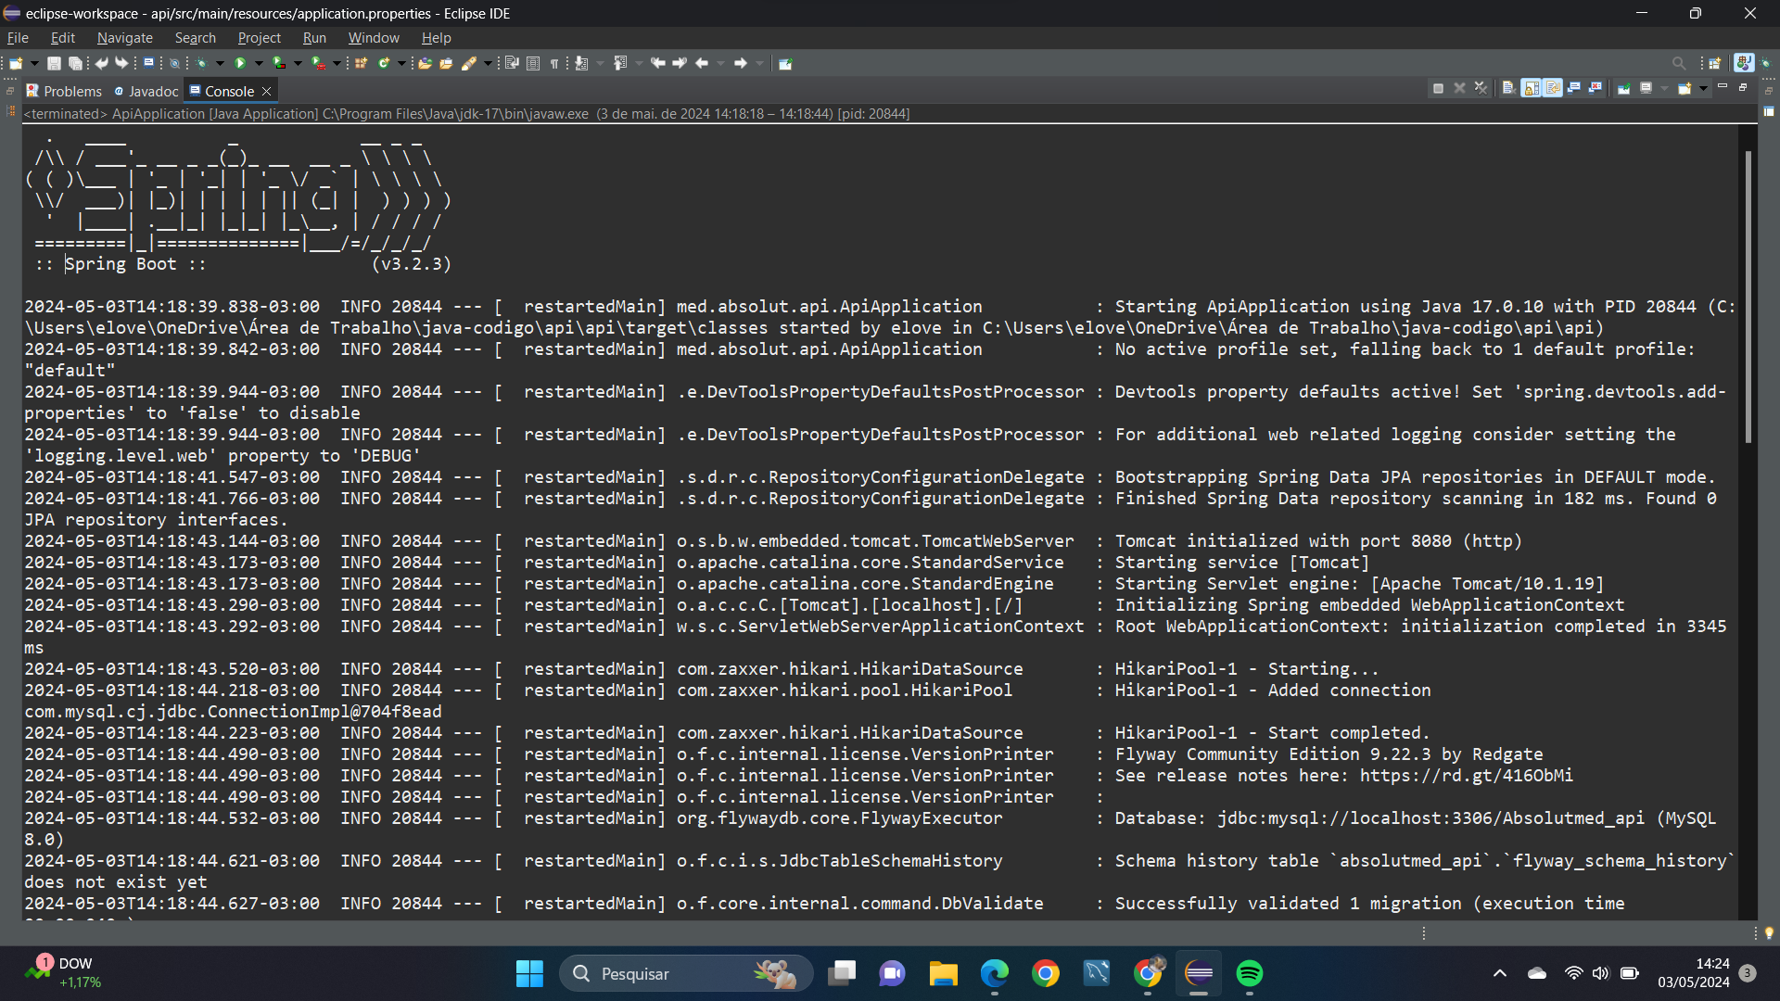Toggle the Java perspective button
The height and width of the screenshot is (1001, 1780).
click(x=1744, y=63)
